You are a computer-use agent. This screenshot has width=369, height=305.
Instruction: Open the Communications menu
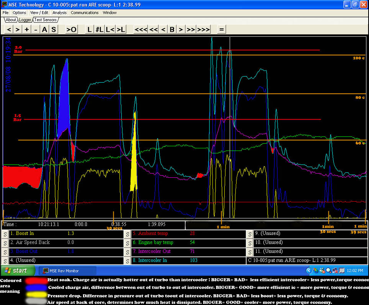point(85,13)
